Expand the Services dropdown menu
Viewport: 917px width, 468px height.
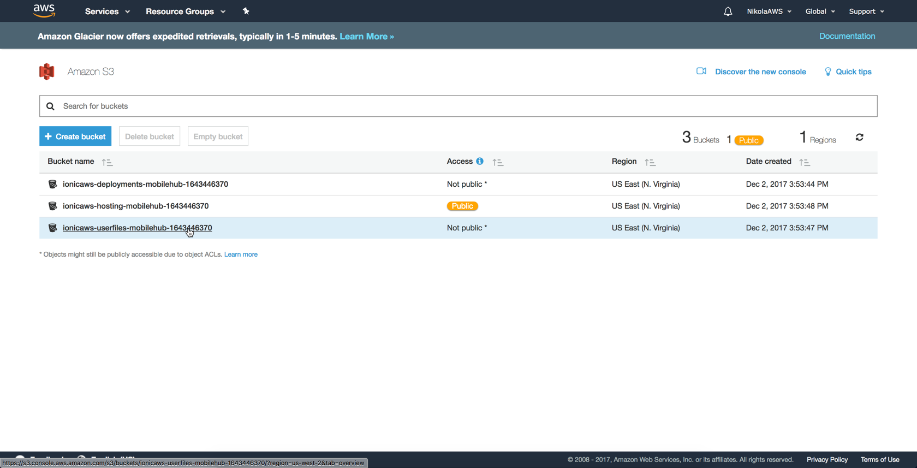(x=108, y=11)
